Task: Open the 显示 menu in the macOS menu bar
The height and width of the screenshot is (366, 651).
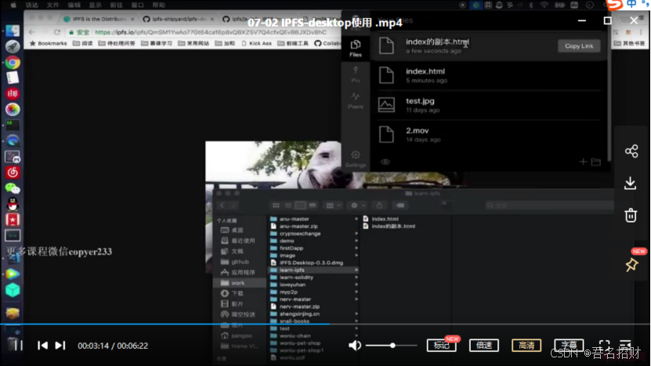Action: (95, 5)
